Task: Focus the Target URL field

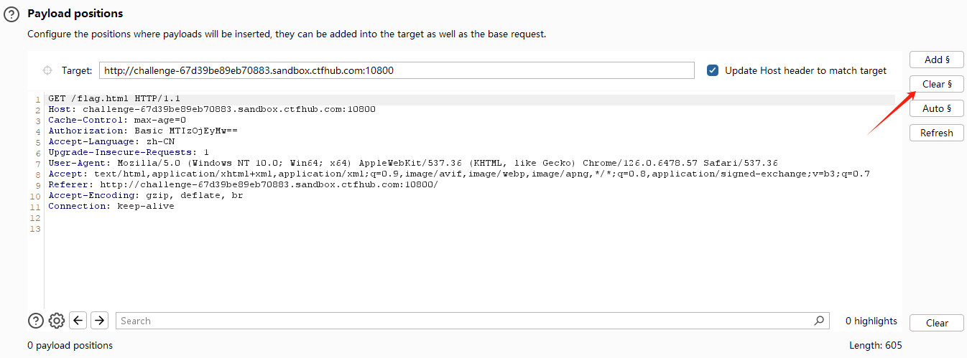Action: (x=397, y=70)
